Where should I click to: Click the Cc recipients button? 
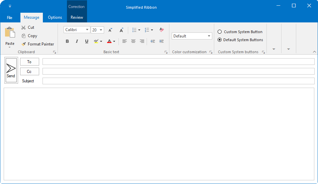[x=29, y=72]
